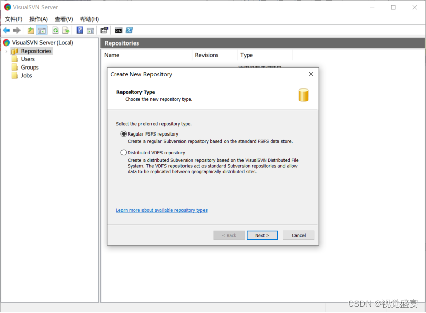Open the 帮助(H) menu
Screen dimensions: 426x313
[90, 19]
